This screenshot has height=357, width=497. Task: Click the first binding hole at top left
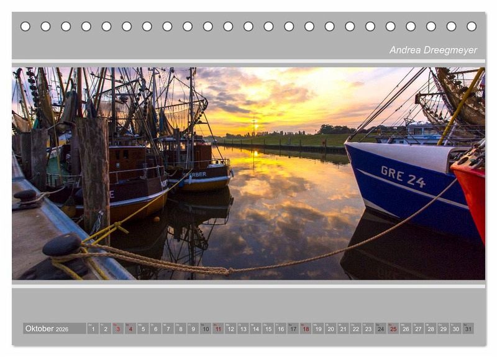click(x=25, y=26)
